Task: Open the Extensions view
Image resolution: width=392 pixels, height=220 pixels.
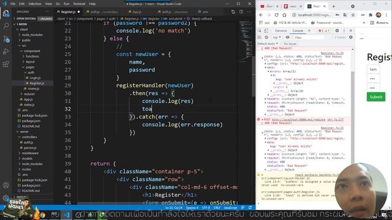Action: tap(6, 64)
